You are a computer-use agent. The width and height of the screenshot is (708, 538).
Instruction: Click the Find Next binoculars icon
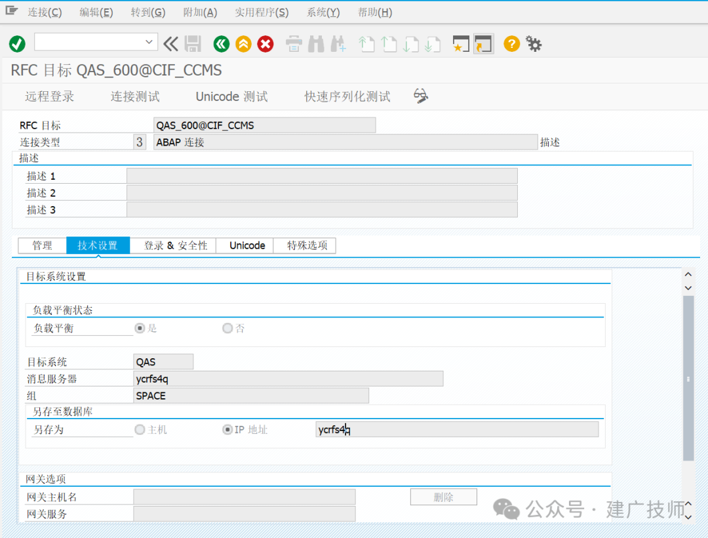(x=338, y=44)
